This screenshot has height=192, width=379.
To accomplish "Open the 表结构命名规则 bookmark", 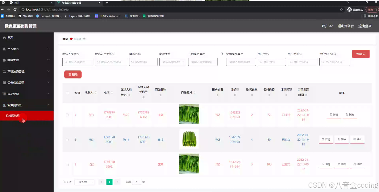I will click(x=154, y=16).
